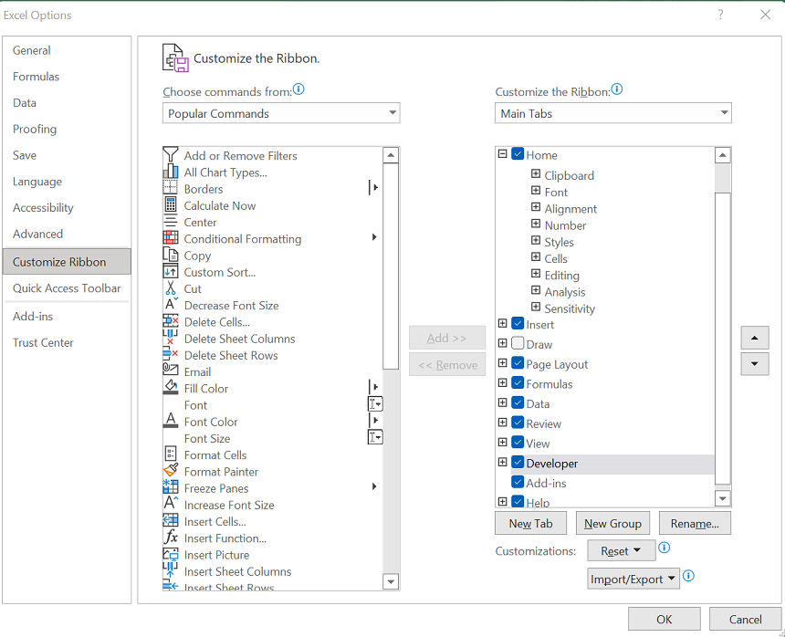
Task: Click the Fill Color bucket icon
Action: (170, 387)
